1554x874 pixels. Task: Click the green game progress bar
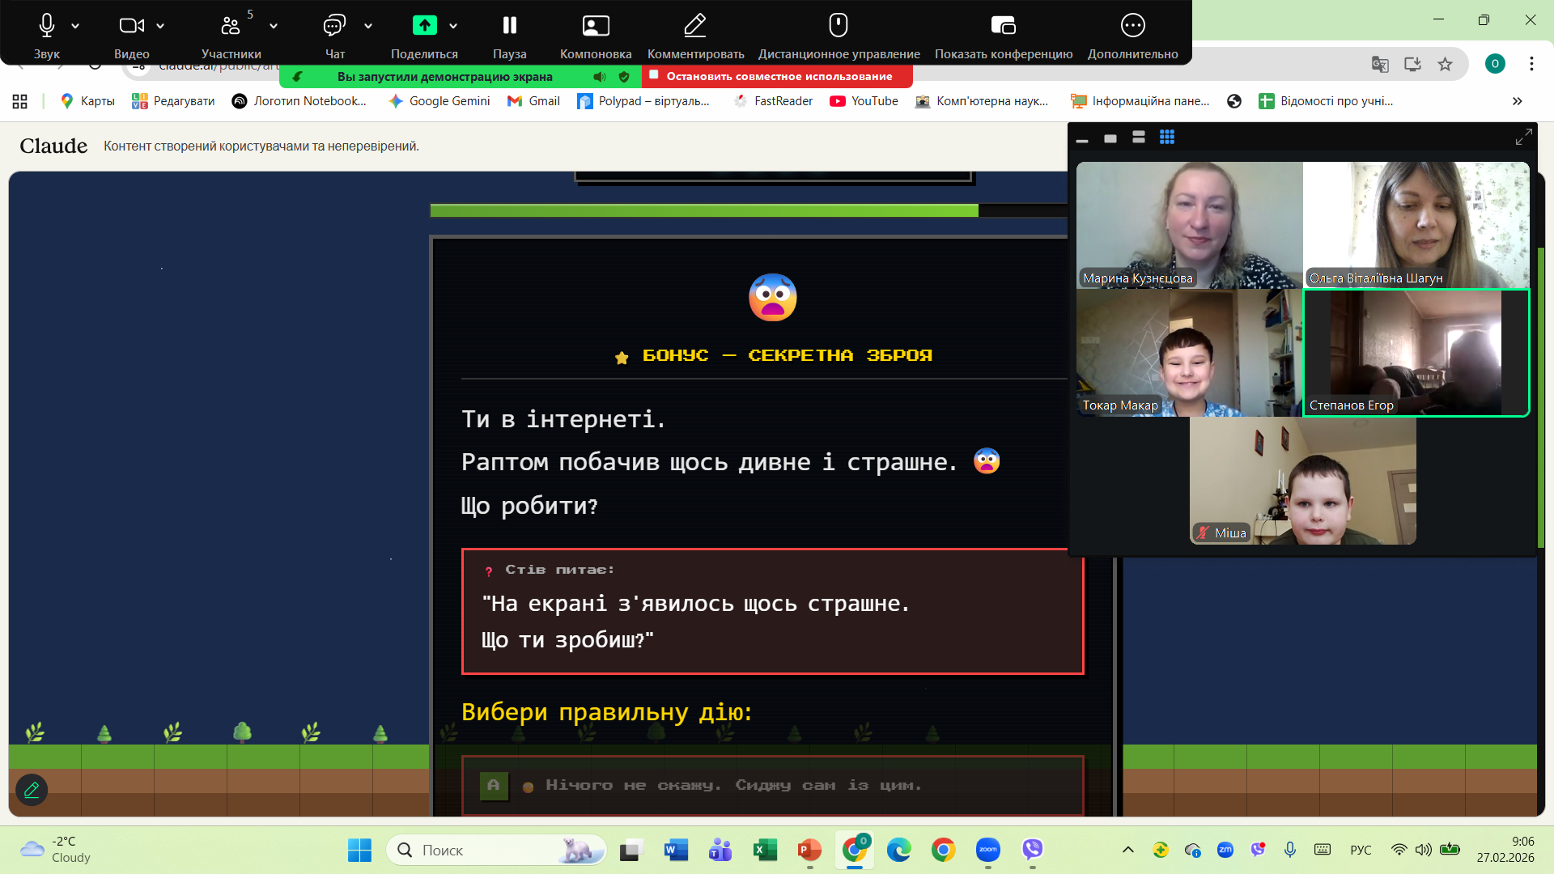703,211
